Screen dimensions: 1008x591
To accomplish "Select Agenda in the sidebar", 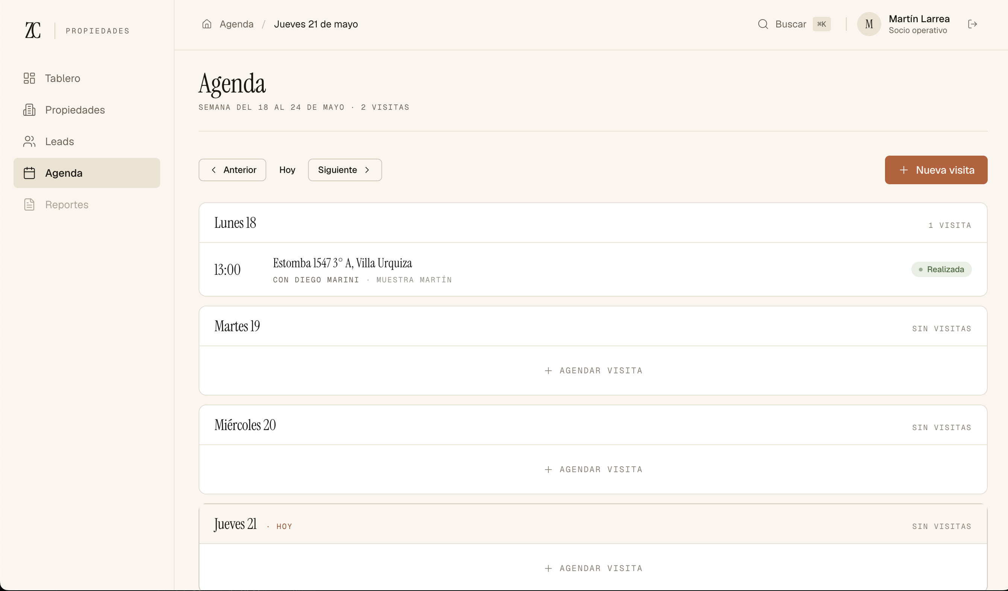I will tap(87, 173).
